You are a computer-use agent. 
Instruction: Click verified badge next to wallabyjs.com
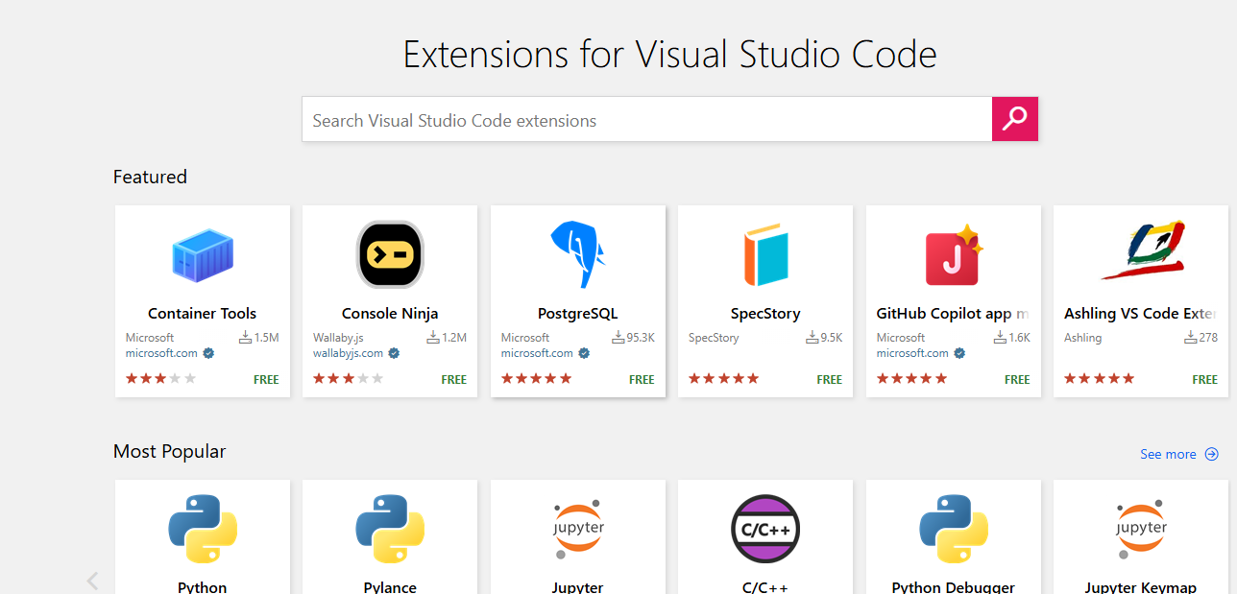pyautogui.click(x=394, y=353)
